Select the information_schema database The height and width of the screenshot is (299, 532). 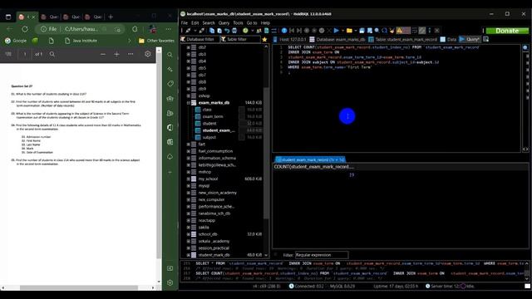point(217,158)
